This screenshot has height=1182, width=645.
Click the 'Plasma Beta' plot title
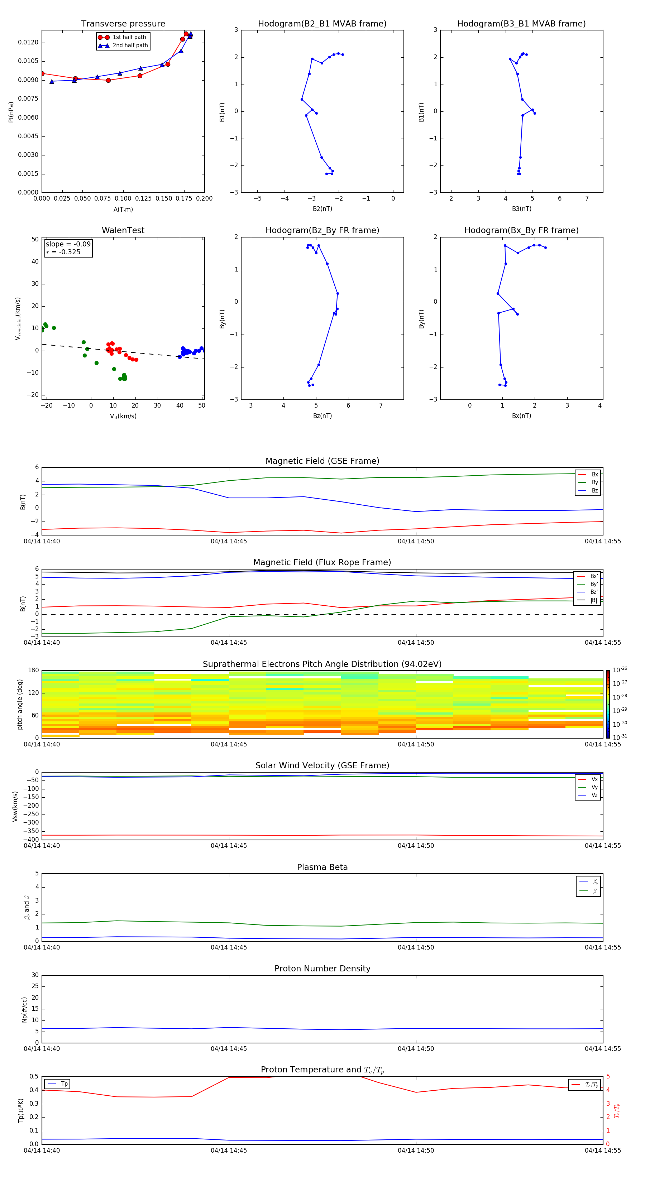322,867
